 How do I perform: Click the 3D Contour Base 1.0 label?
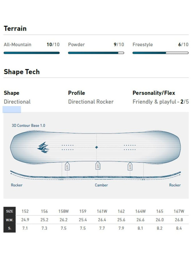click(x=28, y=125)
